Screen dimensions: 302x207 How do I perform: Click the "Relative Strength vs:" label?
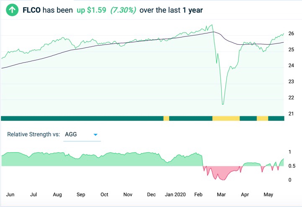click(33, 135)
